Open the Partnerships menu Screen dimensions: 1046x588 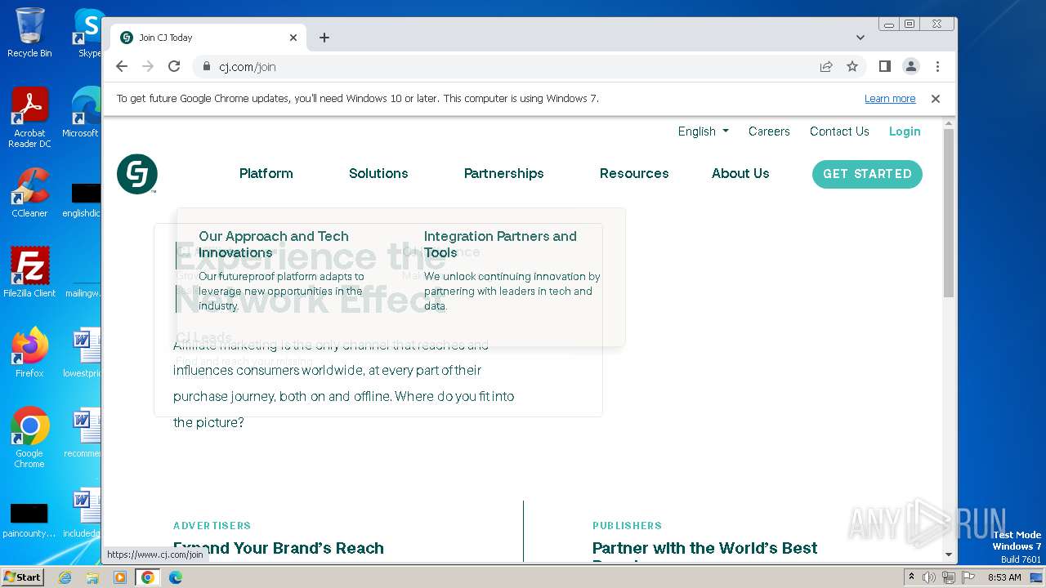[x=503, y=173]
